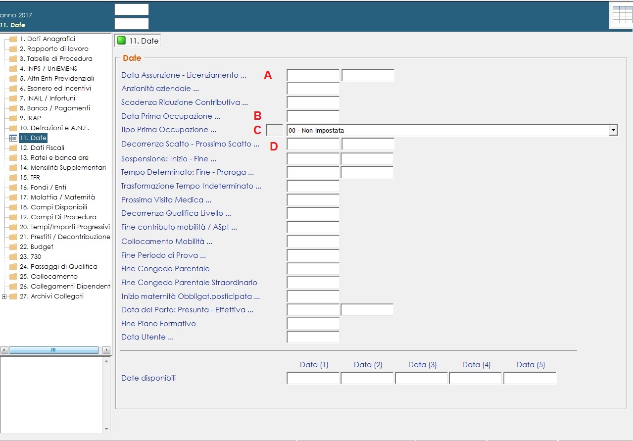The height and width of the screenshot is (441, 633).
Task: Open the 12. Dati Fiscali section
Action: (x=42, y=148)
